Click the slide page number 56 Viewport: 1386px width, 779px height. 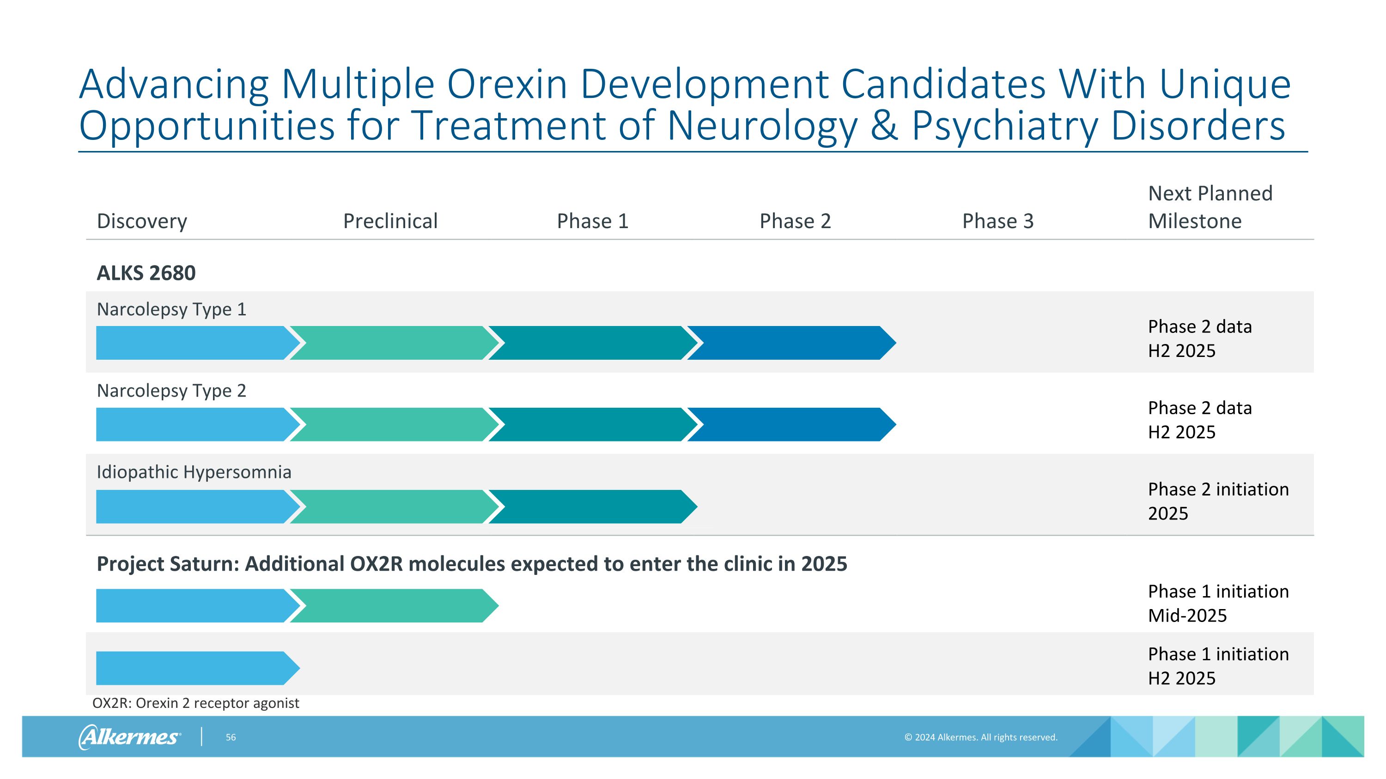pos(230,737)
